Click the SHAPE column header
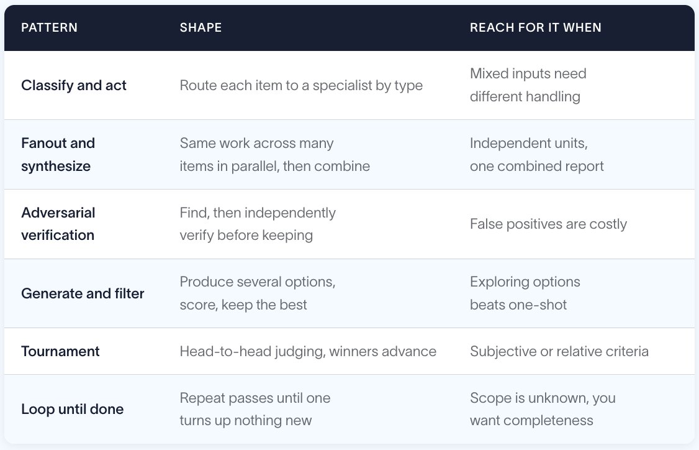 [x=201, y=28]
